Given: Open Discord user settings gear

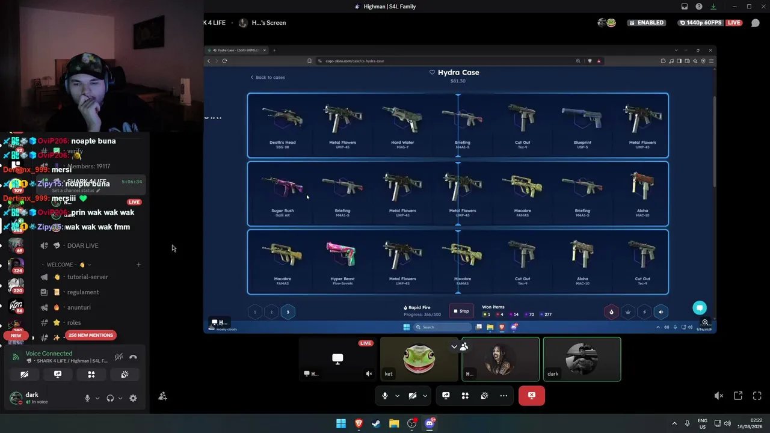Looking at the screenshot, I should point(133,398).
